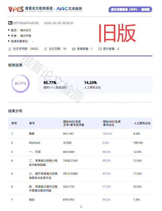This screenshot has height=211, width=162.
Task: Click the Abstract chapter cell
Action: pyautogui.click(x=34, y=143)
